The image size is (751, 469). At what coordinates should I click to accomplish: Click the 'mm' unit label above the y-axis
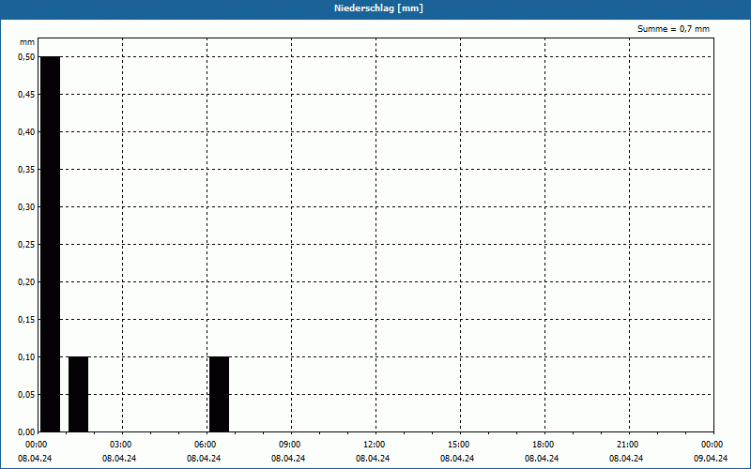(x=27, y=42)
